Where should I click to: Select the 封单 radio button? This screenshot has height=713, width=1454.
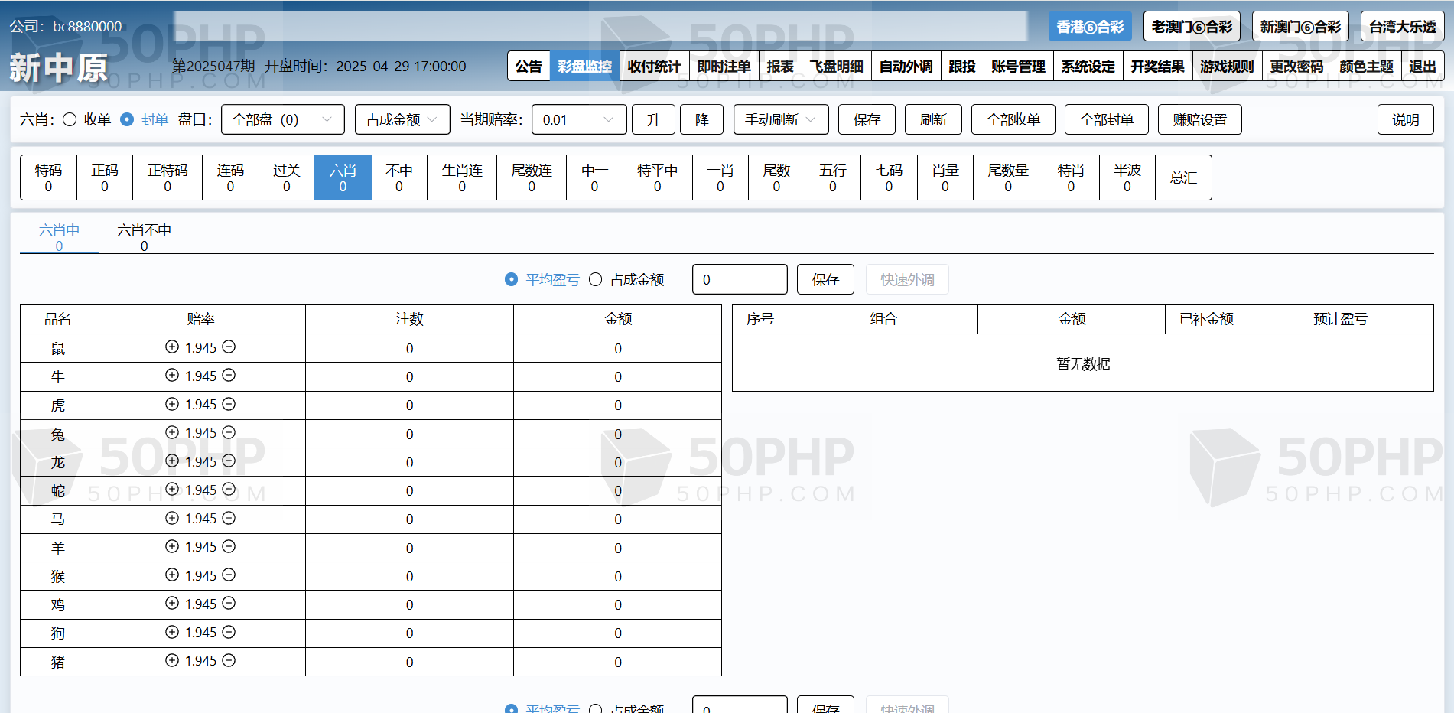click(x=127, y=119)
